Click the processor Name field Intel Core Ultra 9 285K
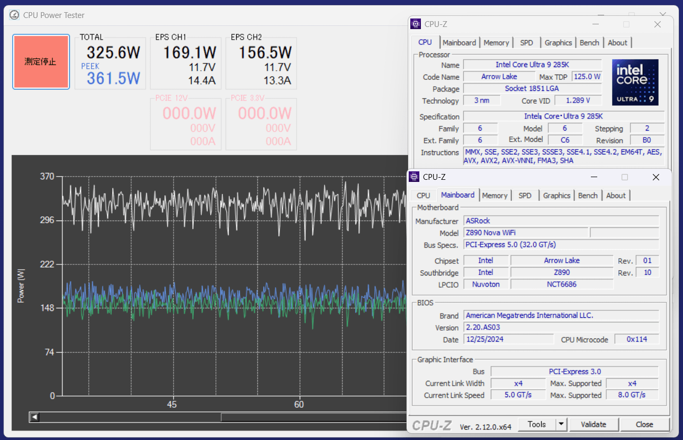 (x=532, y=65)
